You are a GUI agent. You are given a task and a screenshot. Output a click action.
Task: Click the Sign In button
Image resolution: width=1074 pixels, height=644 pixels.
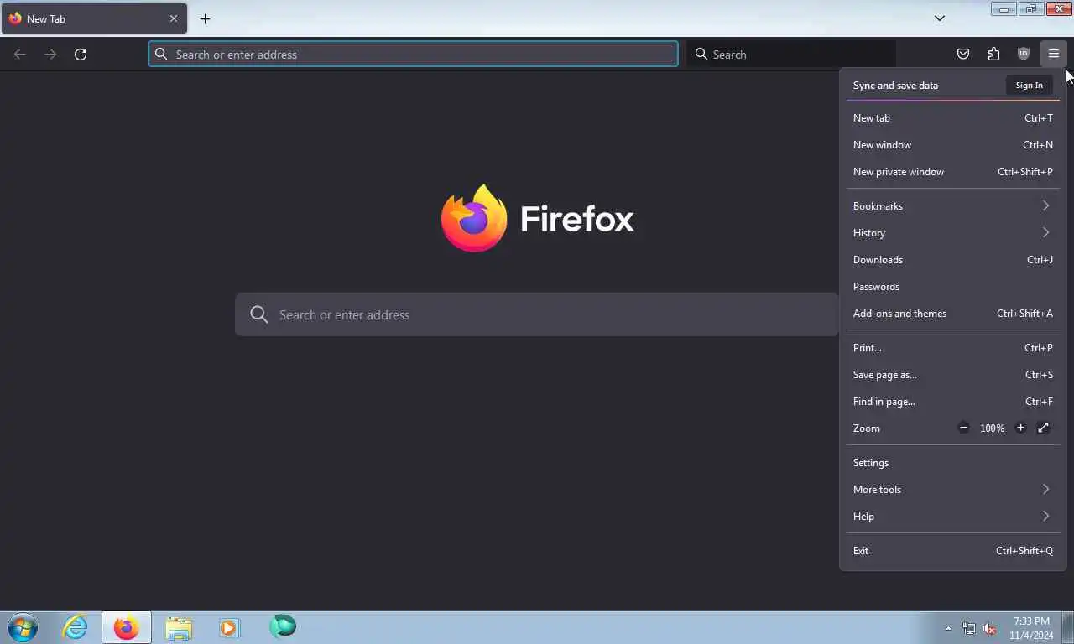click(1029, 86)
